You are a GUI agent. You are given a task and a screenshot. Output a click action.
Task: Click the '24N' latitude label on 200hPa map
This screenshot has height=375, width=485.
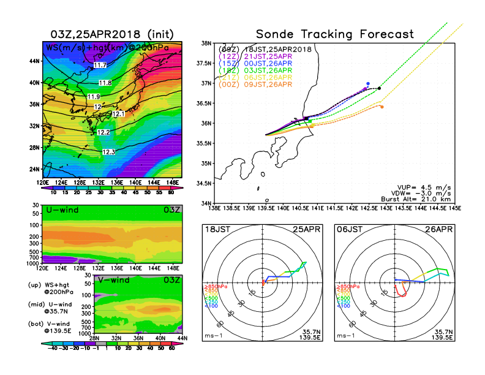(x=35, y=169)
